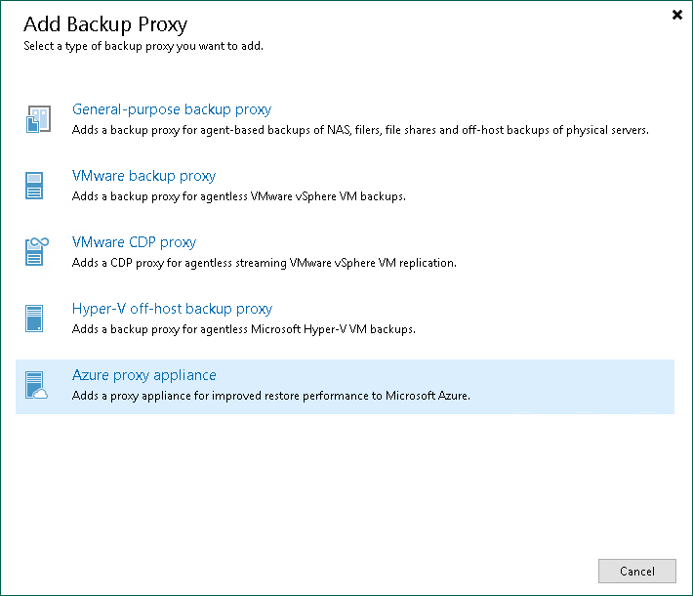Click the streaming VMware vSphere VM replication description

coord(265,263)
